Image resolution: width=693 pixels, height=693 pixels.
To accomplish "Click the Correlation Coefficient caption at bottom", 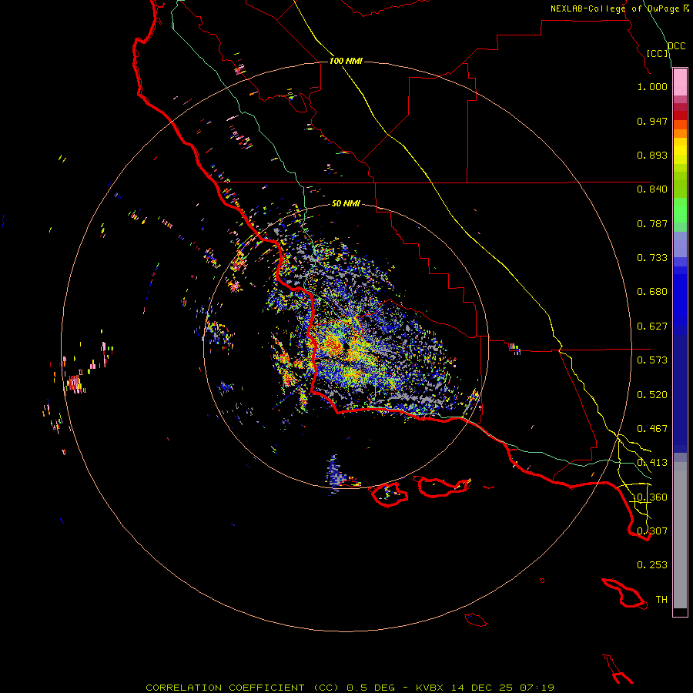I will point(350,688).
